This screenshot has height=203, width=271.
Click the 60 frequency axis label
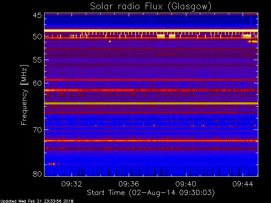click(x=37, y=83)
